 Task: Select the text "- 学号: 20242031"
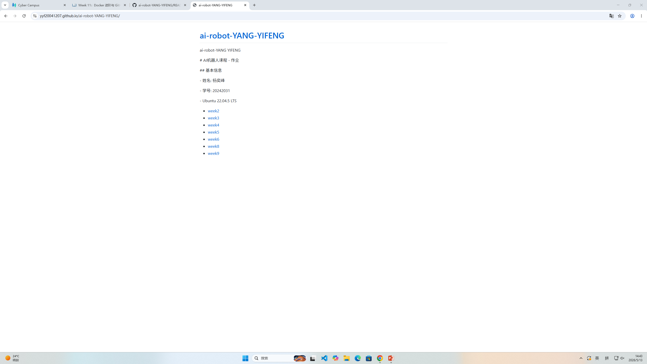click(215, 91)
